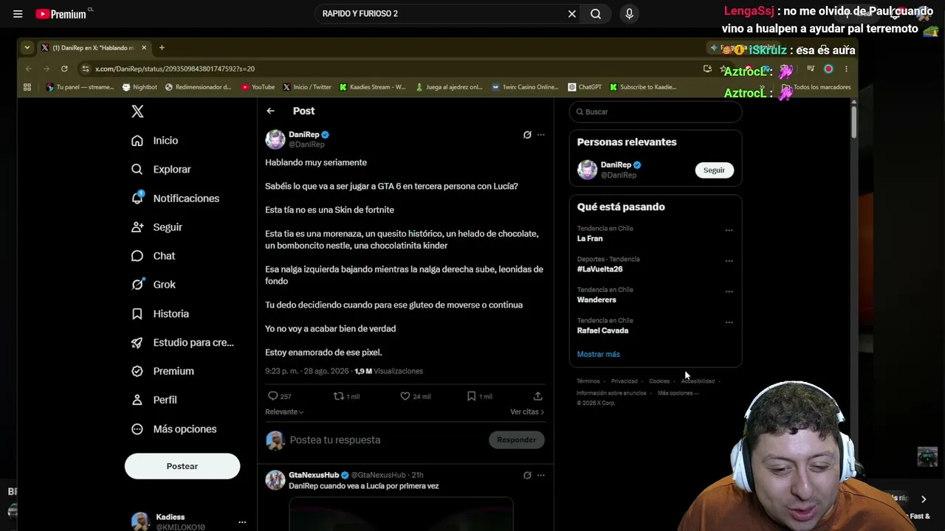The image size is (945, 531).
Task: Focus the YouTube search box
Action: coord(441,14)
